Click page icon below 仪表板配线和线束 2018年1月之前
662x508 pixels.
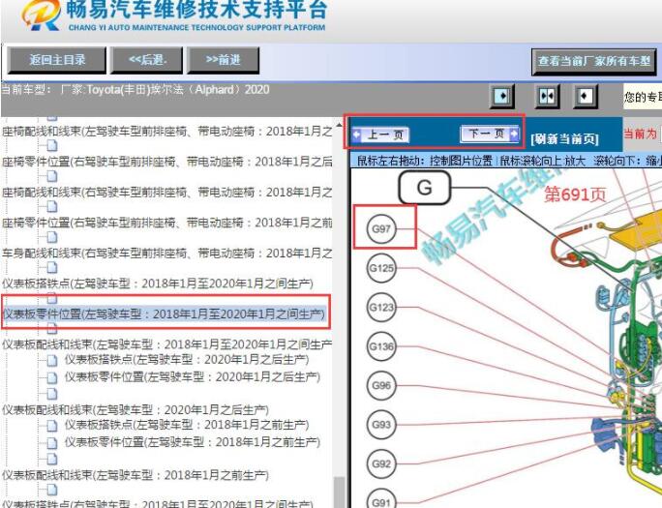52,490
